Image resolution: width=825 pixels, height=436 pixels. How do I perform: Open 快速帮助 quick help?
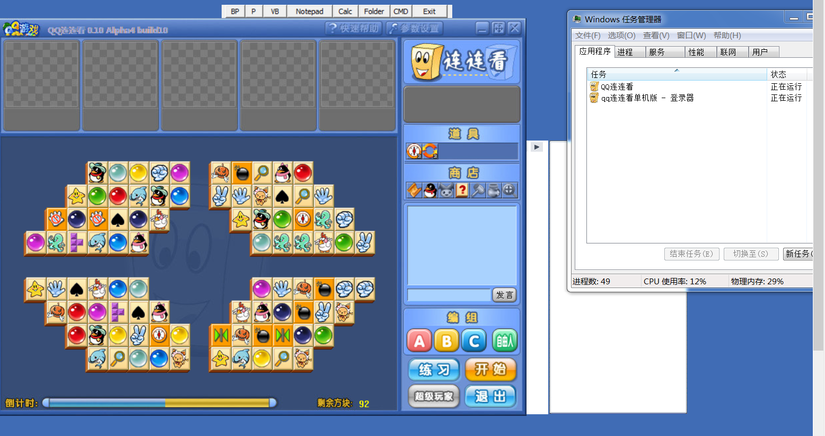pos(353,28)
